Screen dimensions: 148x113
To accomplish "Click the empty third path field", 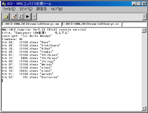I will 134,24.
